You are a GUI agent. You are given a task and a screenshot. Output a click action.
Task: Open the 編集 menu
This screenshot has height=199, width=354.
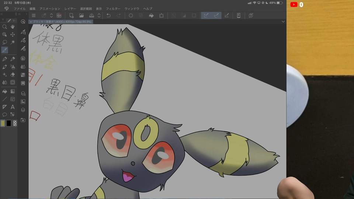click(x=32, y=9)
